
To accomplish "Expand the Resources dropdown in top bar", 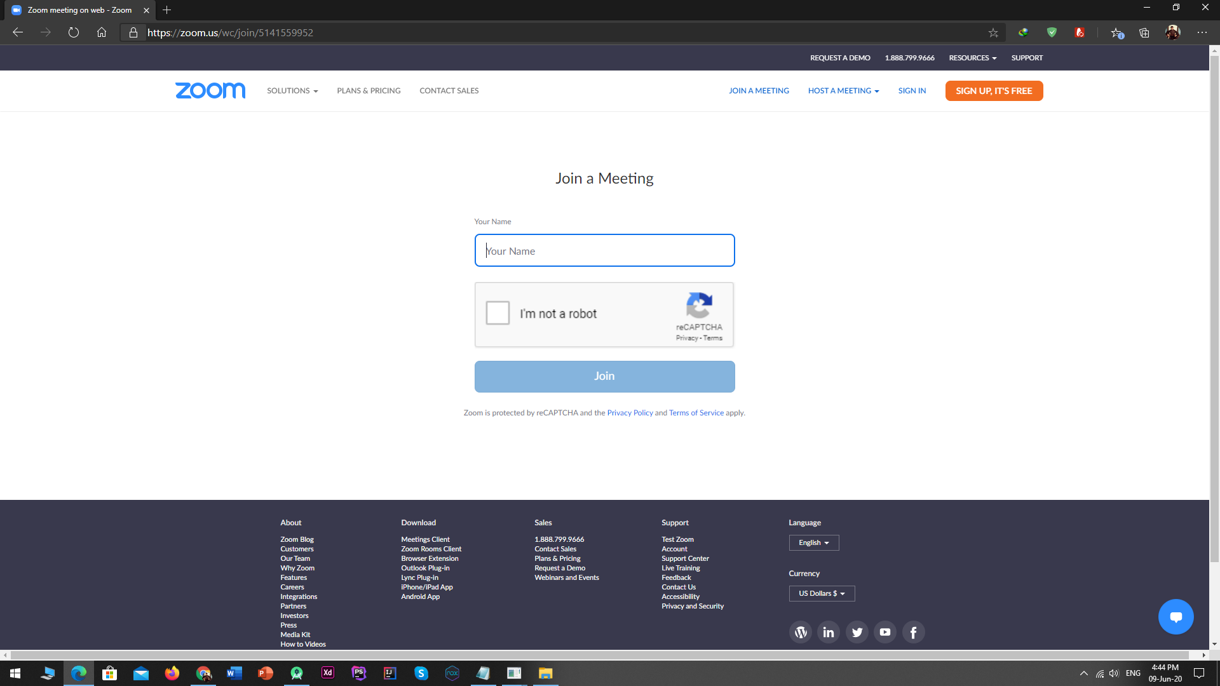I will pyautogui.click(x=973, y=58).
